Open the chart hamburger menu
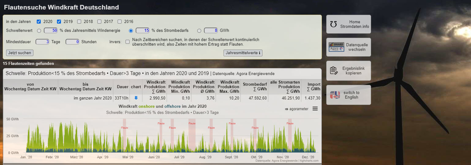The width and height of the screenshot is (471, 165). 315,109
